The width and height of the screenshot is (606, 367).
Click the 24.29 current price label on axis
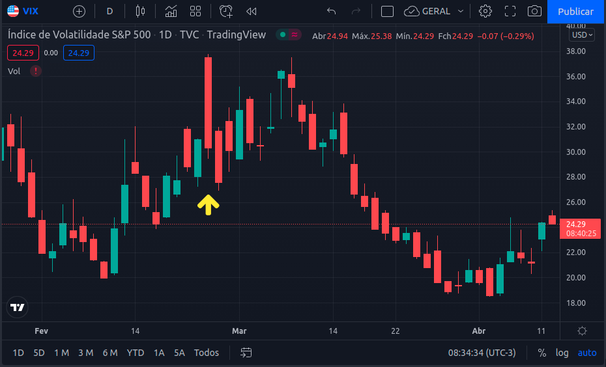[580, 228]
